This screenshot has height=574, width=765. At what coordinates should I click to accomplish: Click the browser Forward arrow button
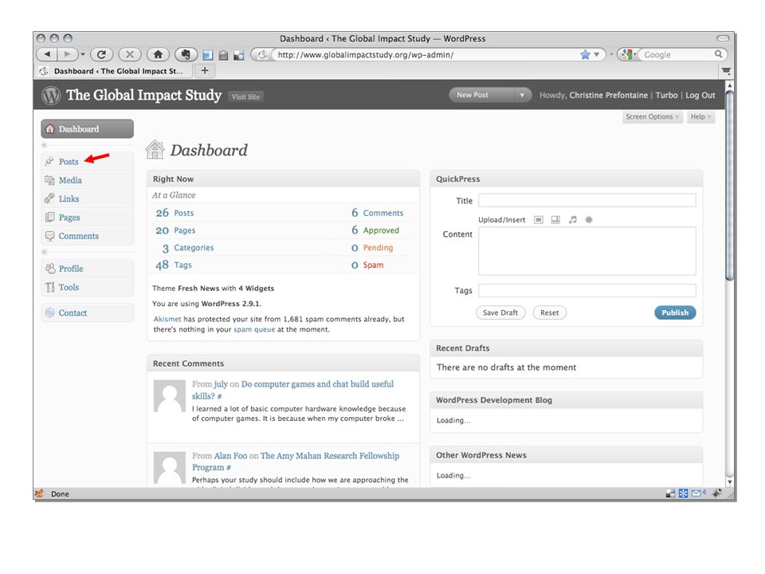pyautogui.click(x=67, y=54)
